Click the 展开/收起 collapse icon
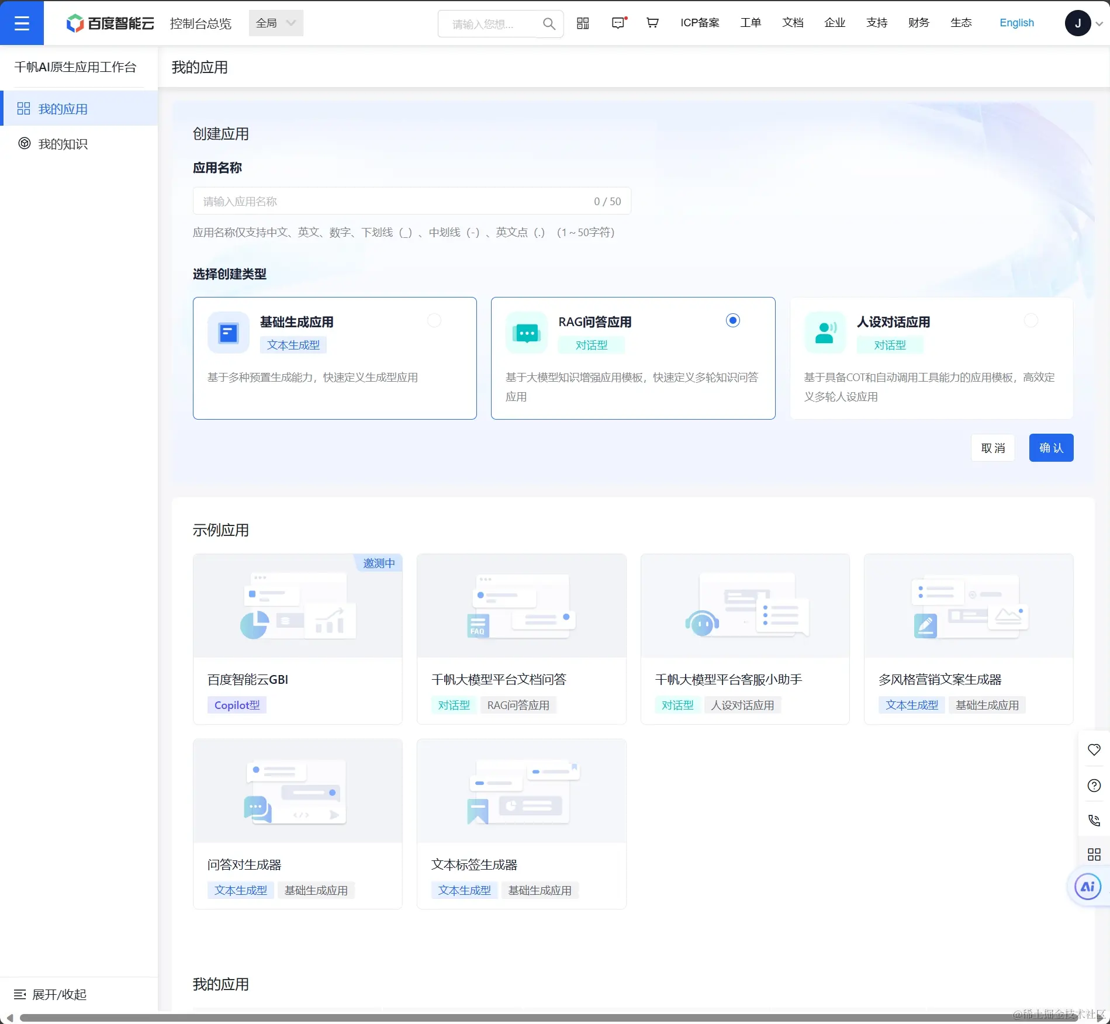This screenshot has width=1110, height=1024. click(20, 994)
